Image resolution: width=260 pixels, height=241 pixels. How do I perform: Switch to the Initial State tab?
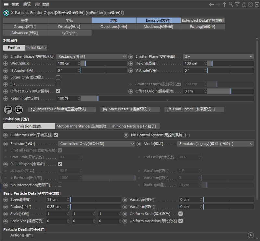pos(36,48)
